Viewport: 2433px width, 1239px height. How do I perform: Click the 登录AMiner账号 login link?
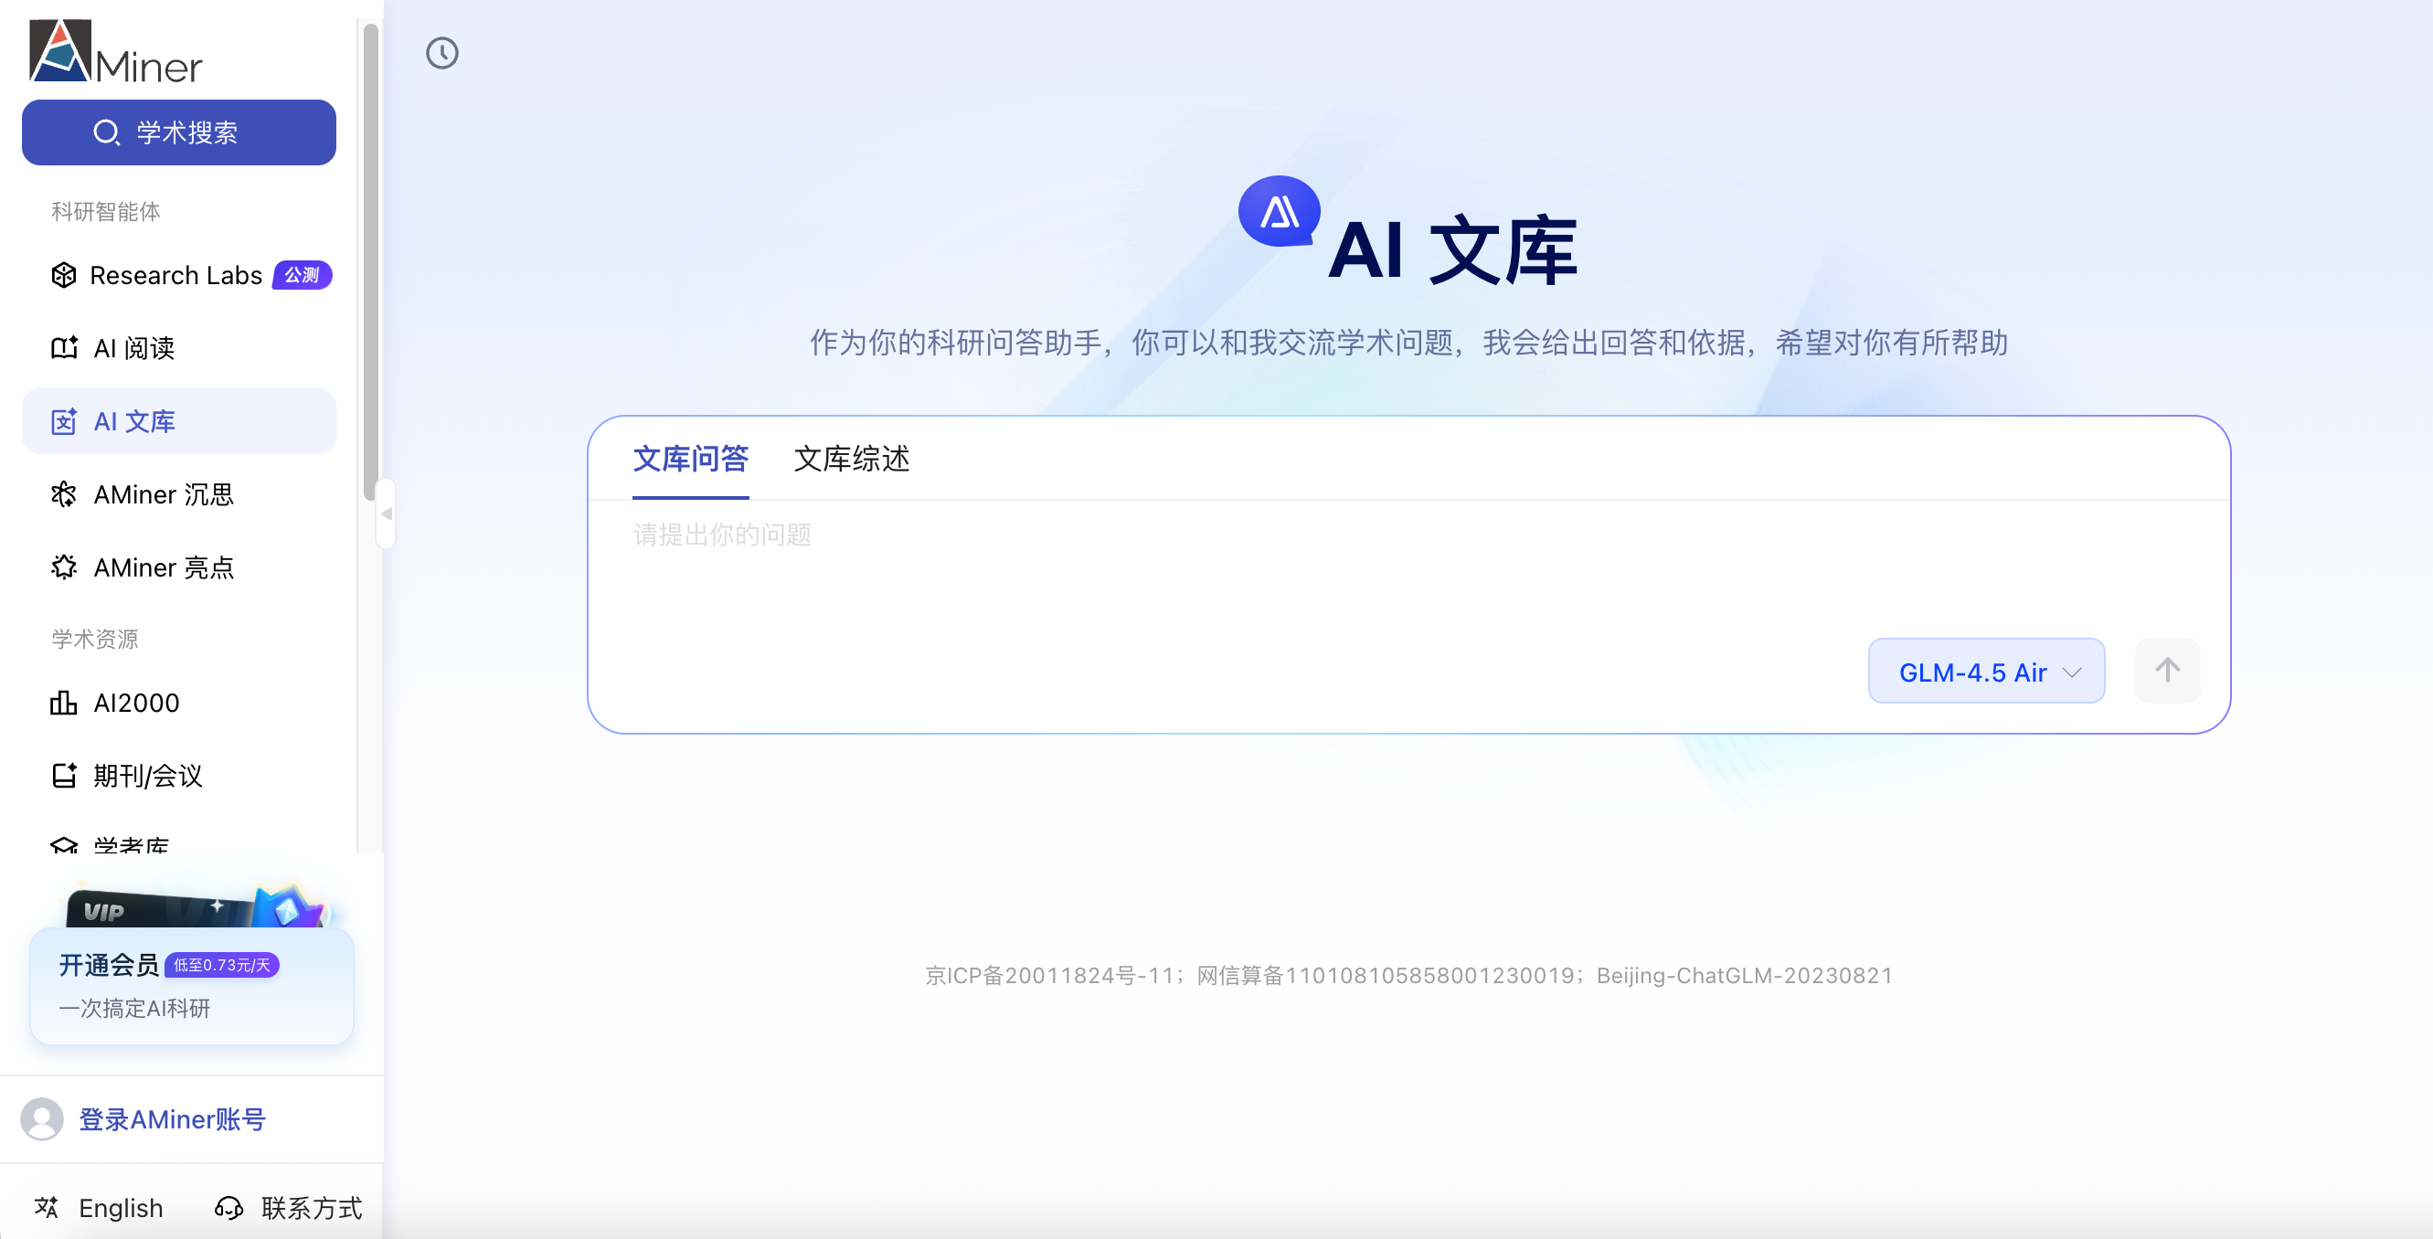(172, 1118)
